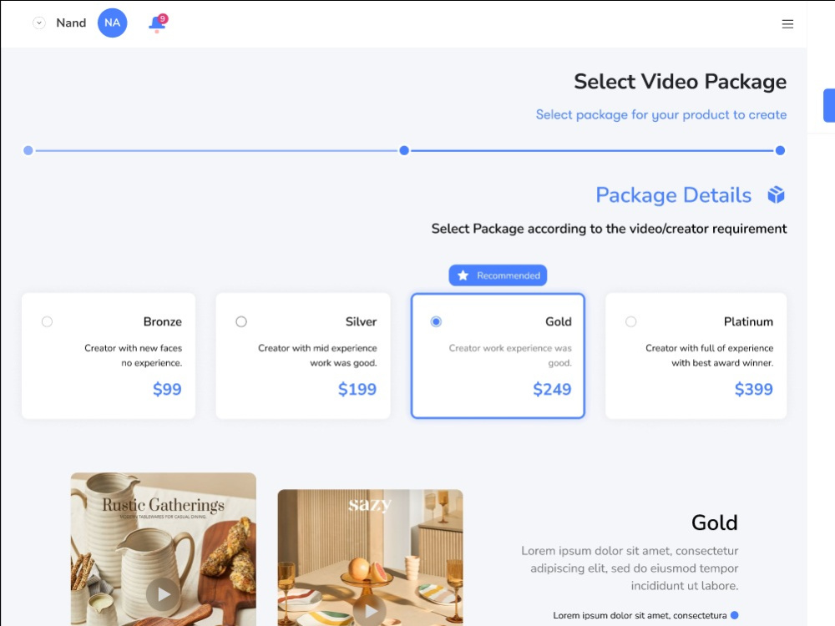Click the last step dot on progress line

pos(780,150)
